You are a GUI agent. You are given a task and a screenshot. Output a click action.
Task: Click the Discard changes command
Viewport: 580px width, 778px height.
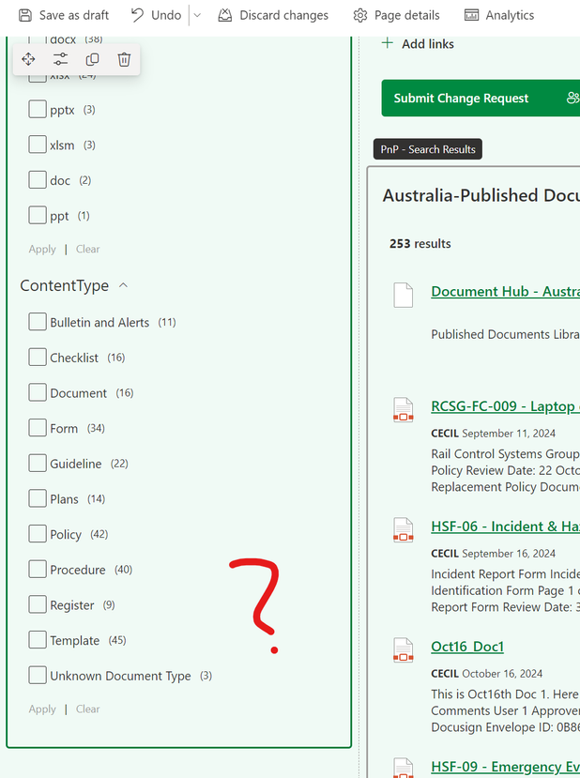[273, 15]
